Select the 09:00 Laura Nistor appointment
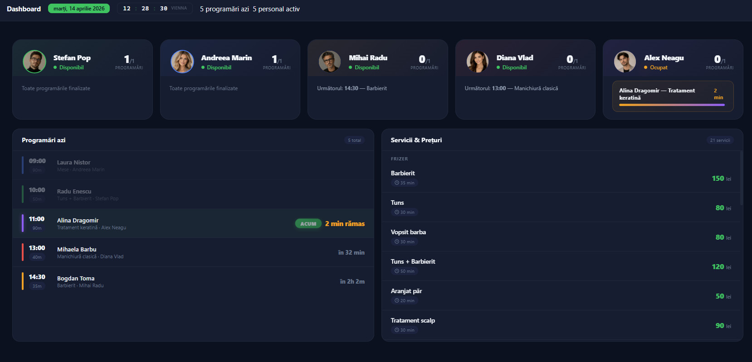The width and height of the screenshot is (752, 362). coord(193,165)
